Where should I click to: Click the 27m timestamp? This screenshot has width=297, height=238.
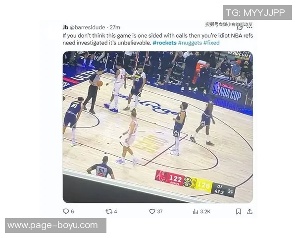pos(115,27)
